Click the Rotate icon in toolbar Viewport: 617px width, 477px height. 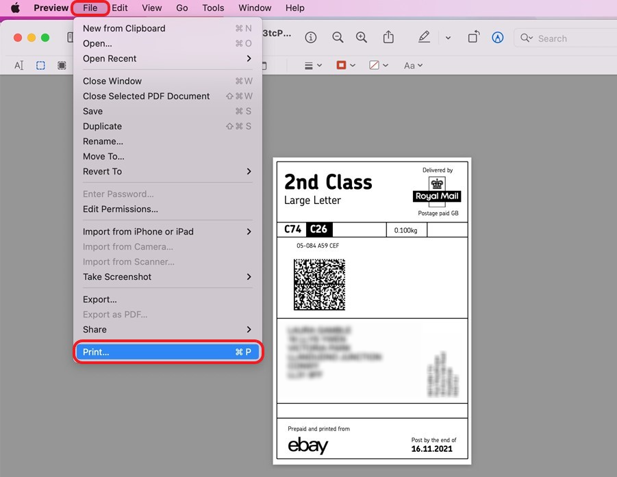click(474, 36)
